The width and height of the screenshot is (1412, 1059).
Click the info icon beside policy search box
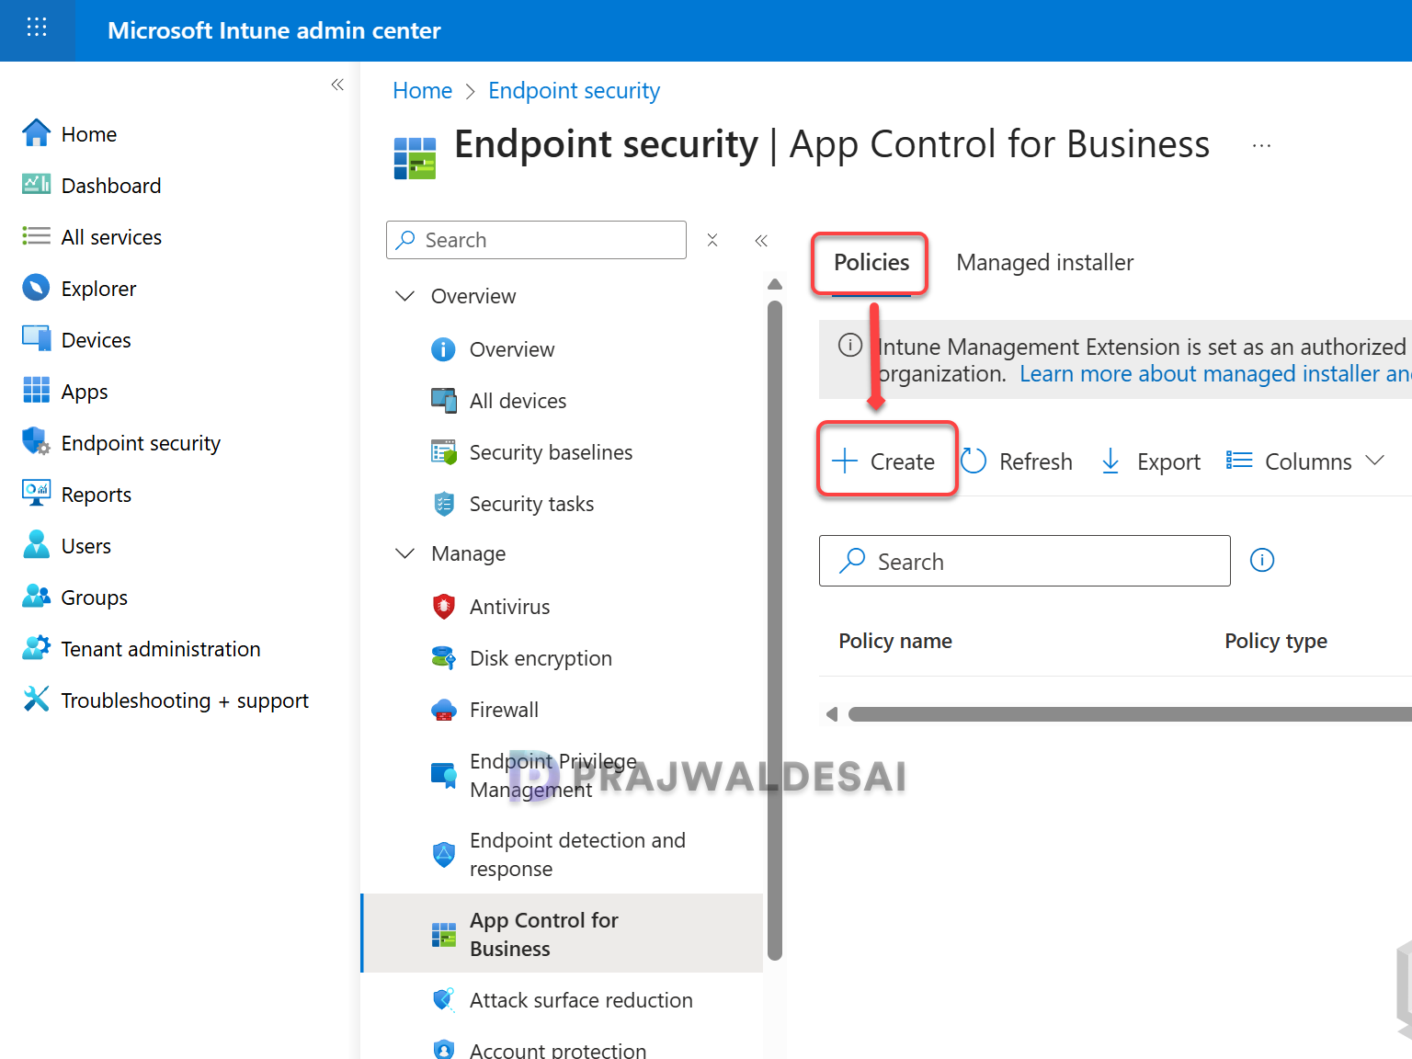(1262, 560)
